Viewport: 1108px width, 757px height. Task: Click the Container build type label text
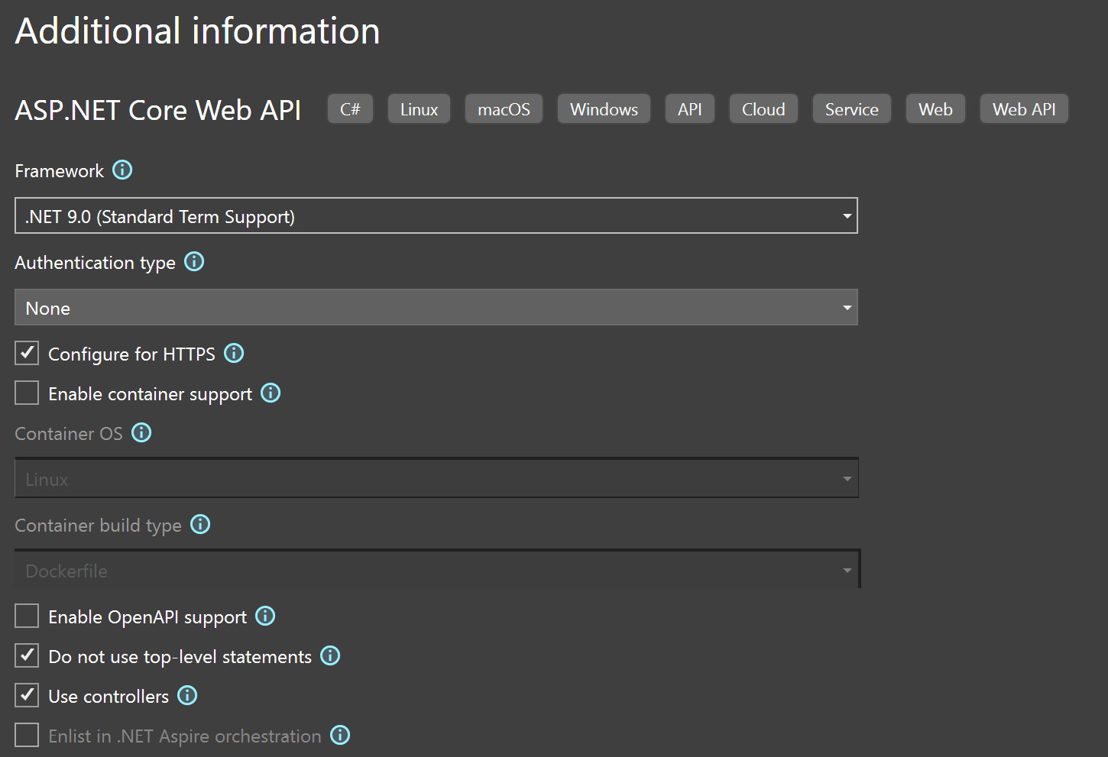click(99, 526)
